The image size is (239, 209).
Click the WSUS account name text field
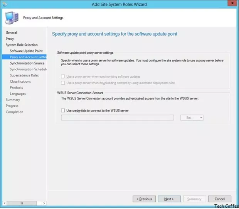click(x=117, y=117)
